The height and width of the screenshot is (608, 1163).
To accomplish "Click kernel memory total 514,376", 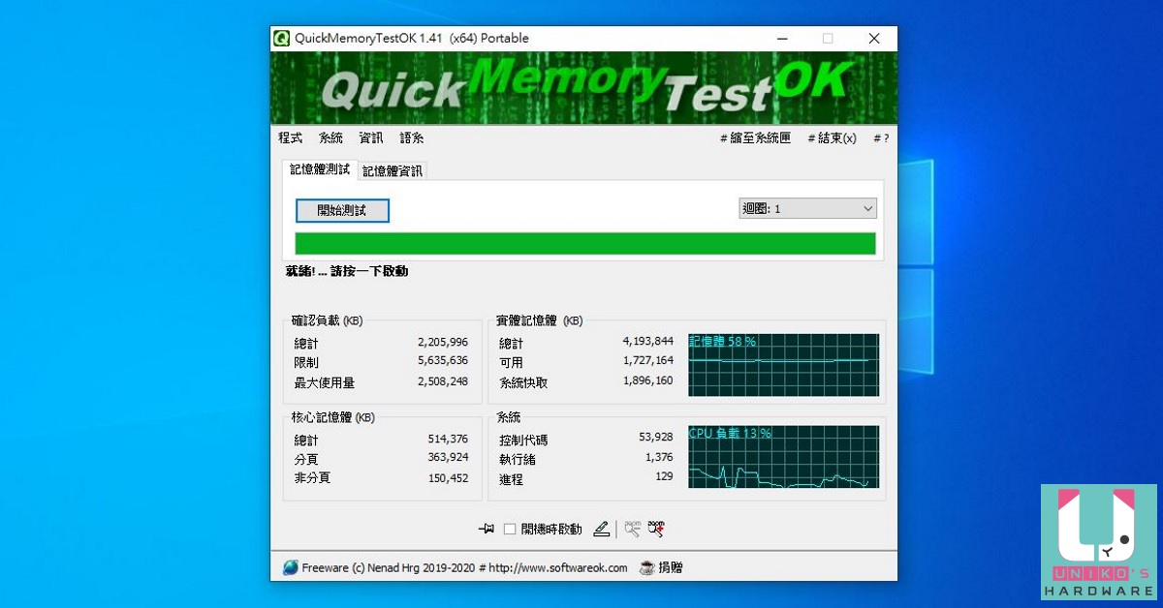I will (448, 439).
